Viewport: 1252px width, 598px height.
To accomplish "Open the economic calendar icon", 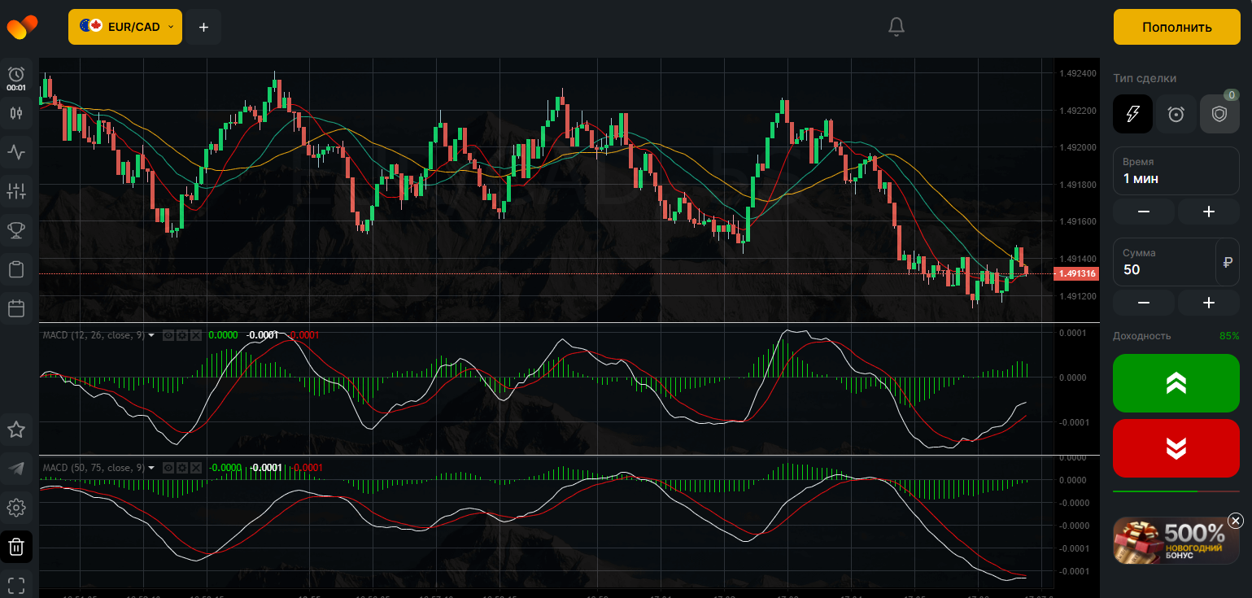I will tap(16, 308).
